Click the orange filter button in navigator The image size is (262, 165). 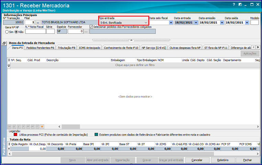(x=42, y=127)
